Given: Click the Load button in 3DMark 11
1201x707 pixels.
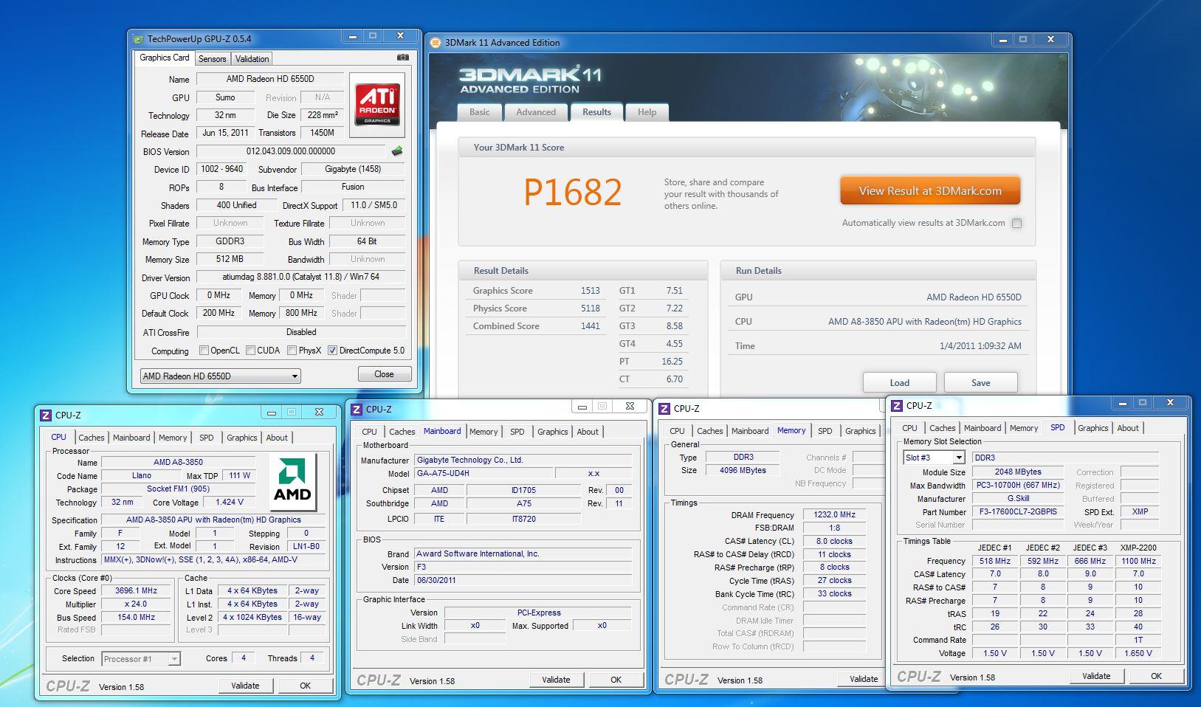Looking at the screenshot, I should [x=899, y=382].
